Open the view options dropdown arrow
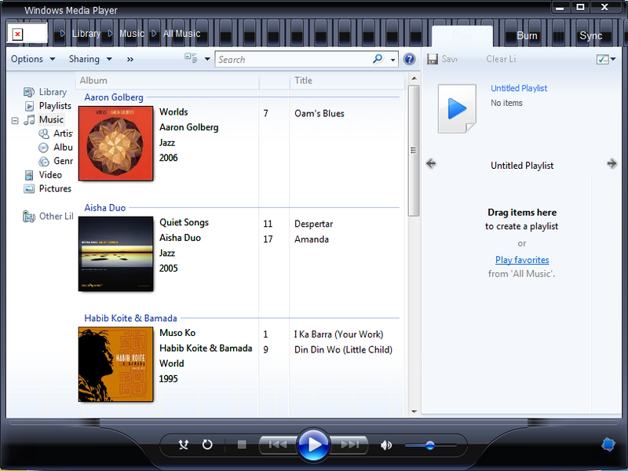628x471 pixels. (x=207, y=59)
